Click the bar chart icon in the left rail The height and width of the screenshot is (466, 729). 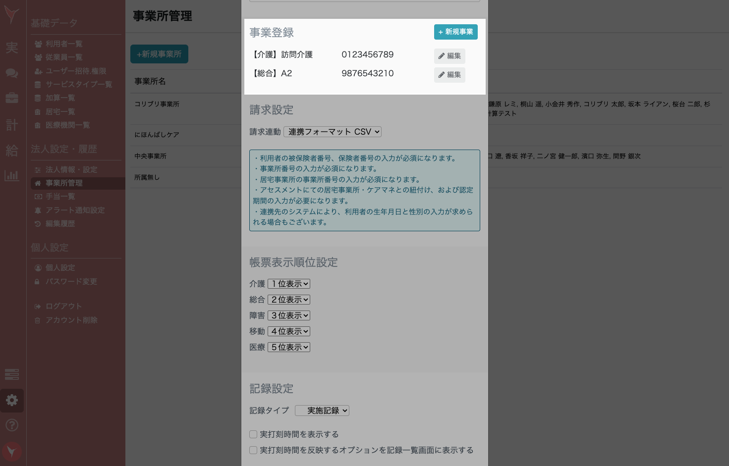[x=12, y=175]
